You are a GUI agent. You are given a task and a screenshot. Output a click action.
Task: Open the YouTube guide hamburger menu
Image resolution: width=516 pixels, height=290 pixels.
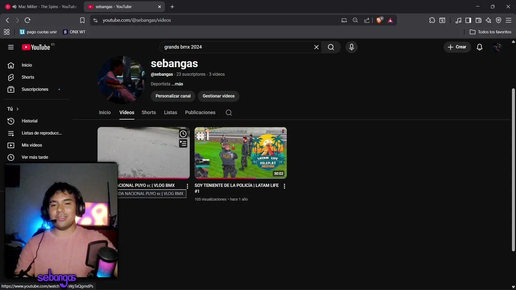tap(11, 47)
